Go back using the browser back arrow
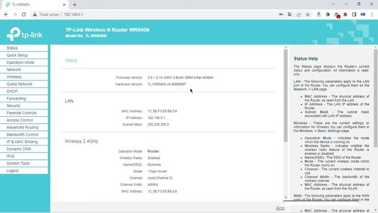The height and width of the screenshot is (213, 378). 6,14
